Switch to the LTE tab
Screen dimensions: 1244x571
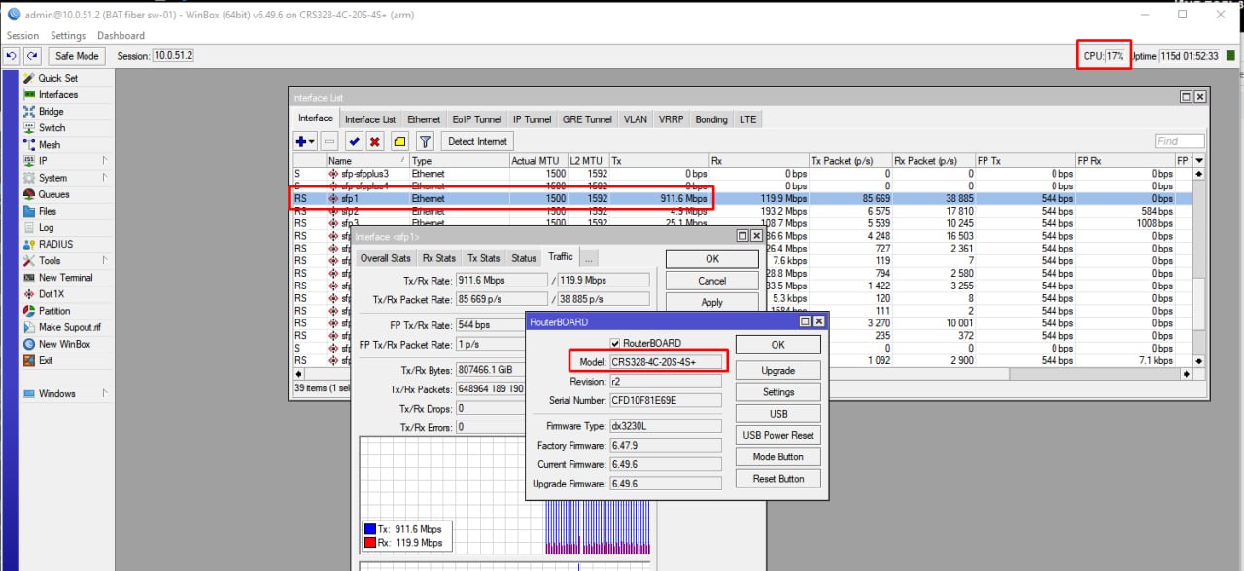(x=747, y=119)
